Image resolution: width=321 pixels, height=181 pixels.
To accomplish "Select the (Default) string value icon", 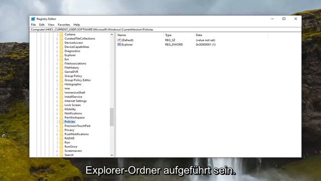I will click(119, 40).
